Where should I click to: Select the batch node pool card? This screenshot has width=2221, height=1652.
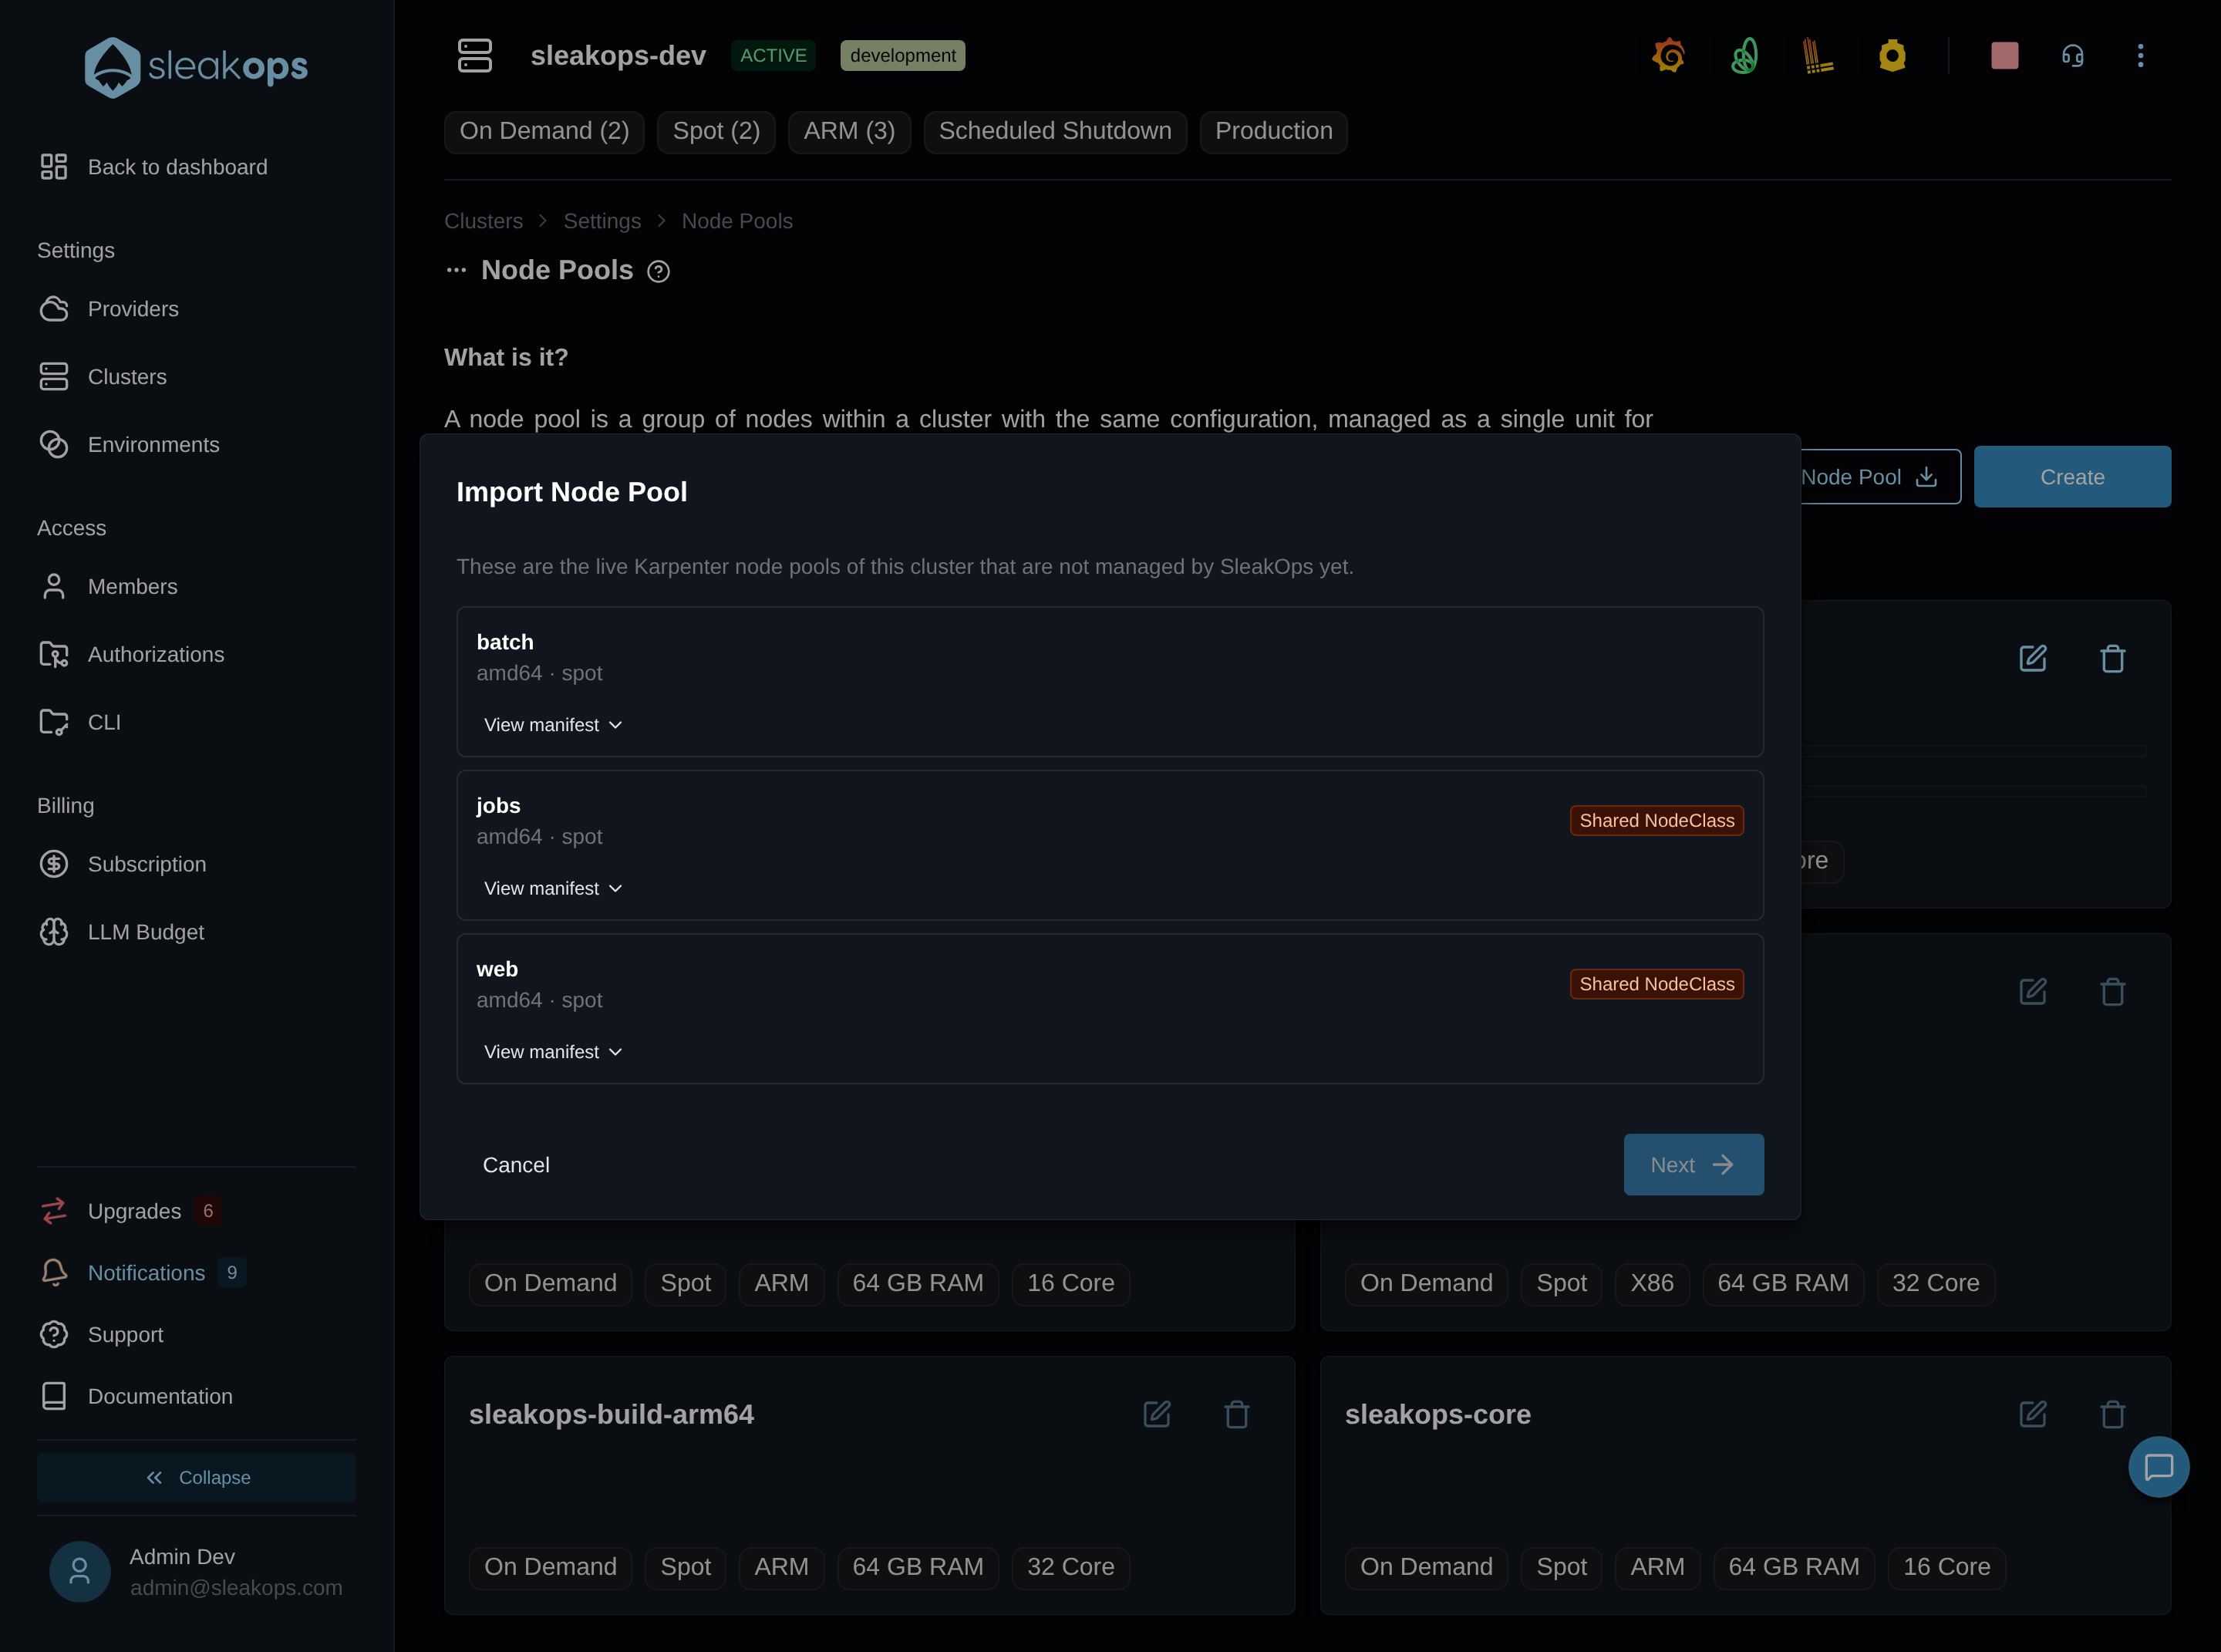click(x=1110, y=682)
